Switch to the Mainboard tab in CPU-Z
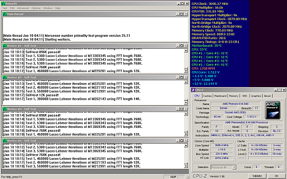 (x=220, y=96)
